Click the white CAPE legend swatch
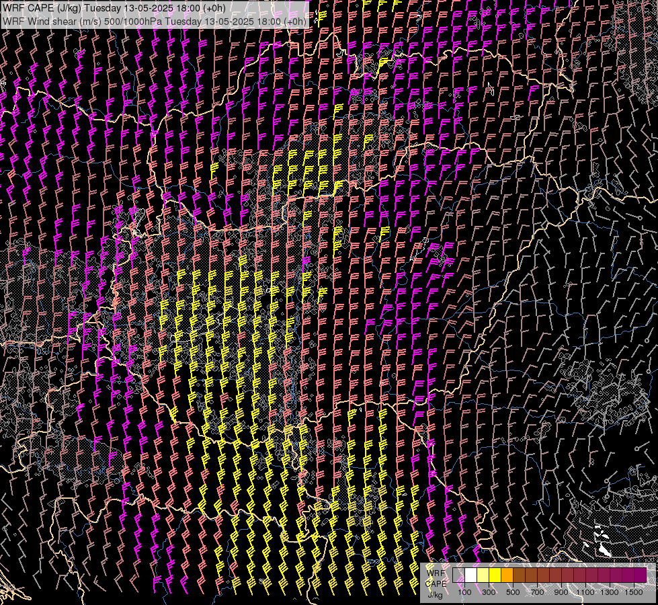Viewport: 658px width, 605px height. (471, 575)
